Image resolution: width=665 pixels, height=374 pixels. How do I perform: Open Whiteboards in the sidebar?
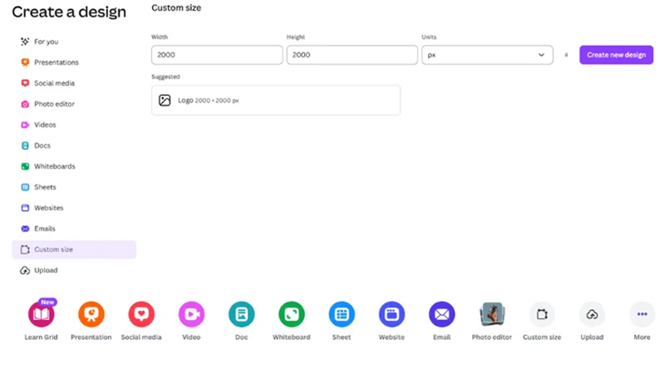[74, 166]
